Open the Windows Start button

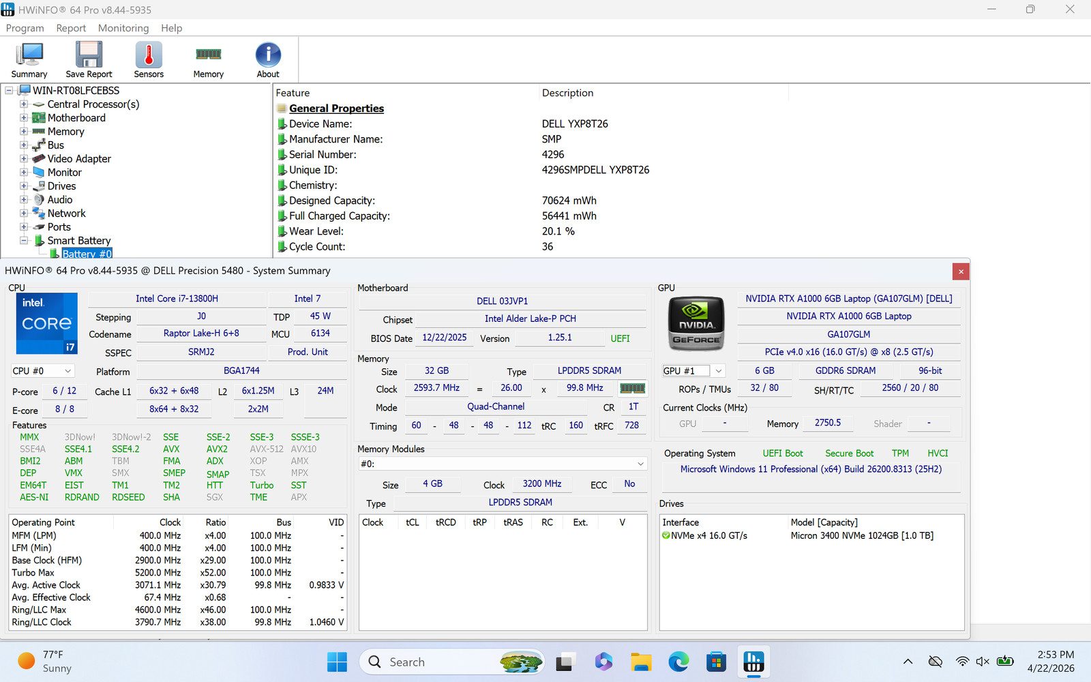(x=337, y=662)
